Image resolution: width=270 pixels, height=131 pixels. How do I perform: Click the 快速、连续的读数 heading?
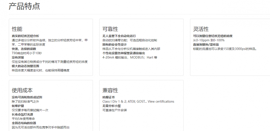click(24, 49)
